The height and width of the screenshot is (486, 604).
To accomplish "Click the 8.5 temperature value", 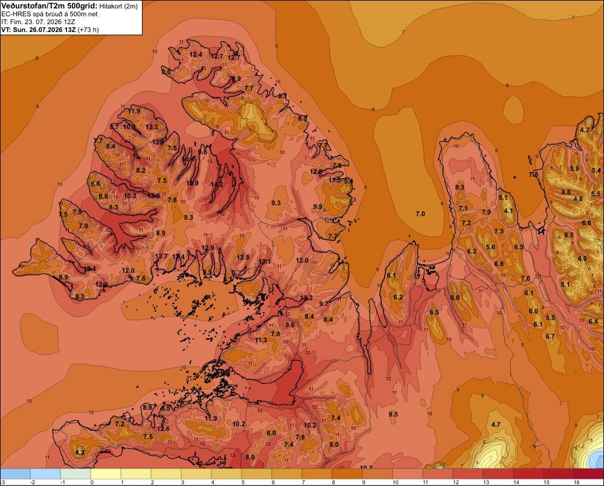I will click(165, 408).
